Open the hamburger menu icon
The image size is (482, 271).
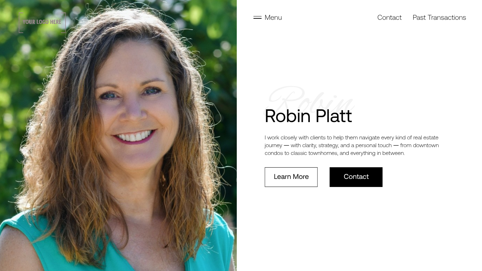(257, 17)
